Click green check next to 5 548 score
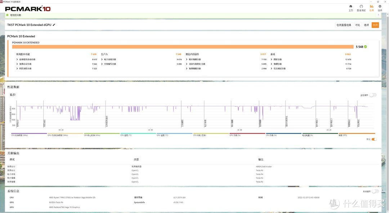The width and height of the screenshot is (389, 213). (365, 46)
